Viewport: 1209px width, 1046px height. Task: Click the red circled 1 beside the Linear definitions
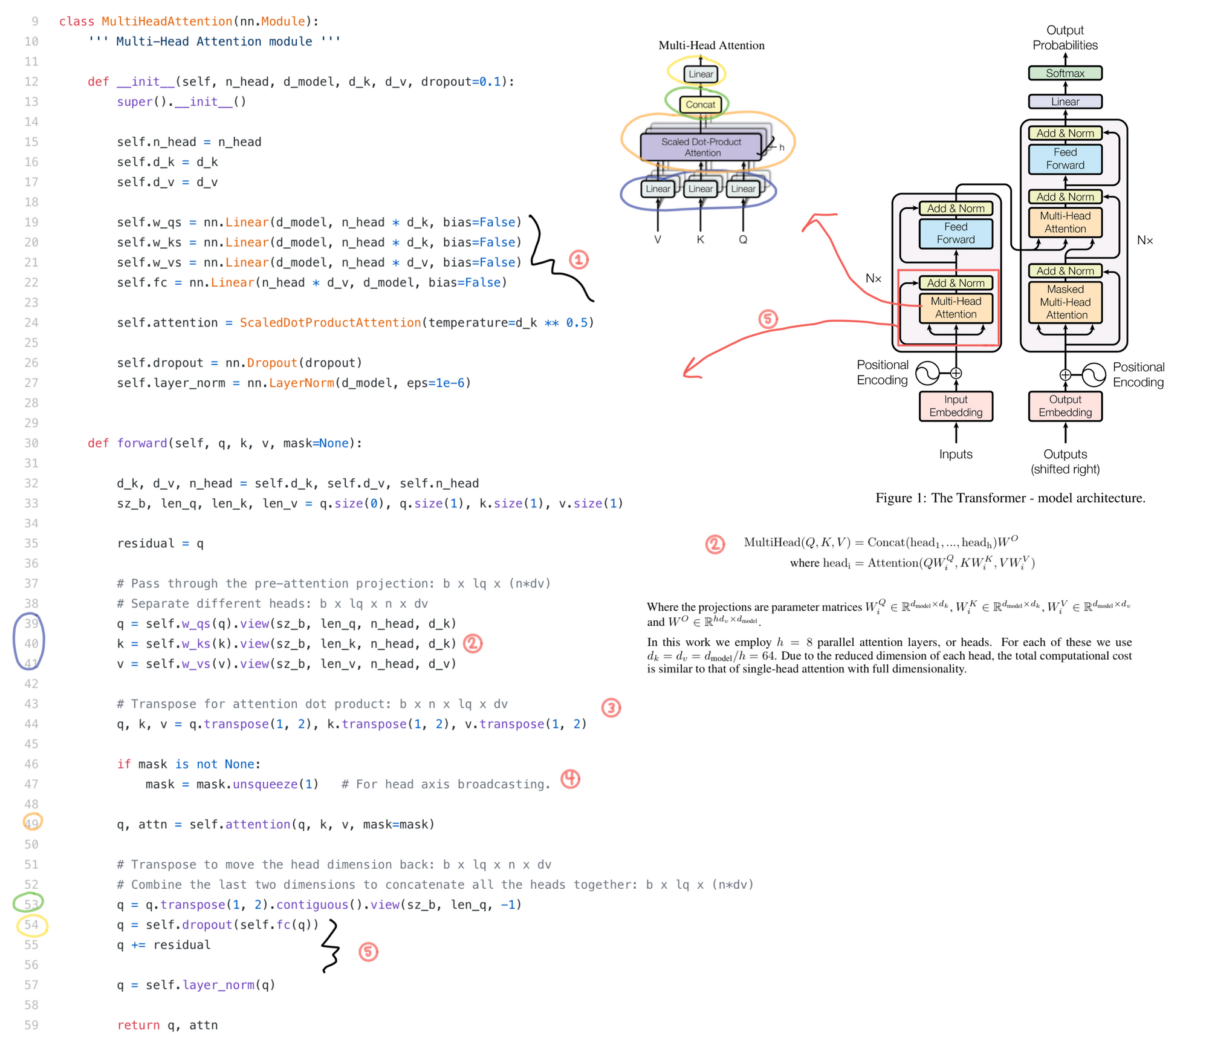(579, 259)
